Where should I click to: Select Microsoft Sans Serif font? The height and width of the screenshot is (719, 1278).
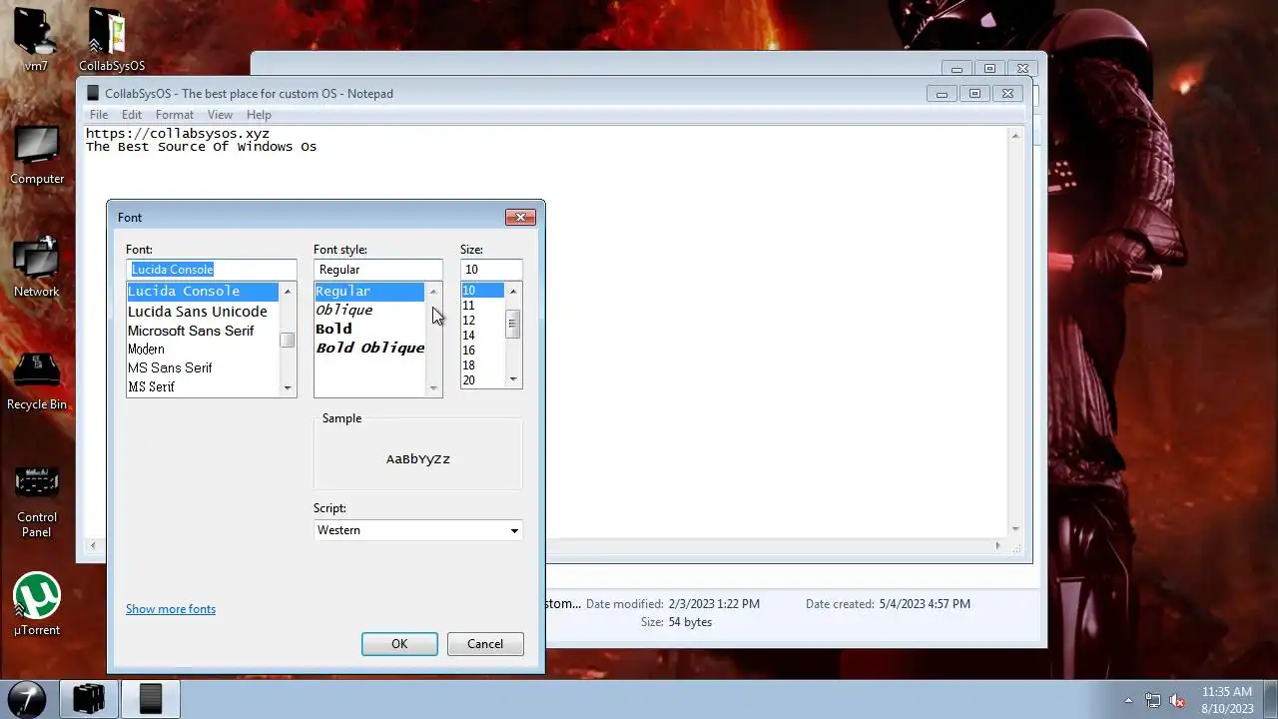coord(203,331)
